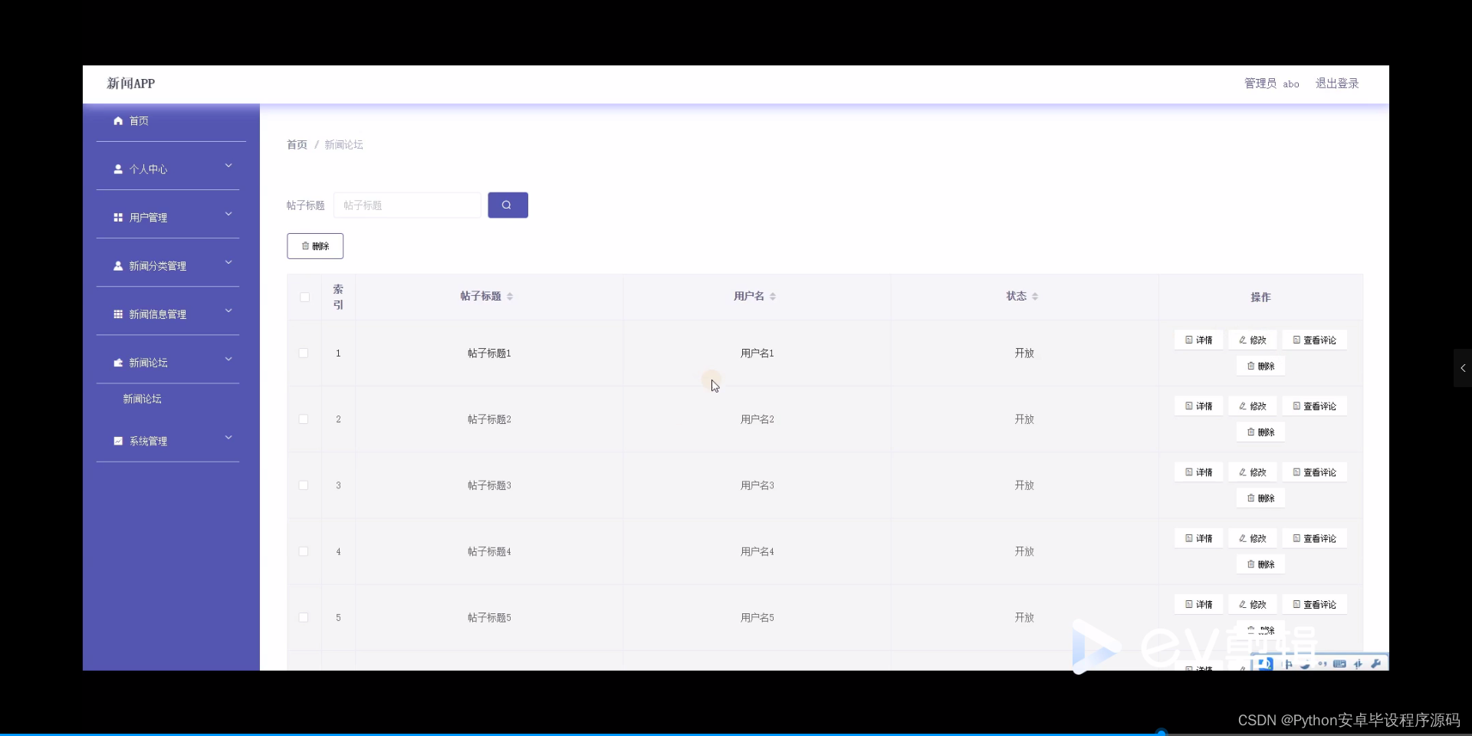This screenshot has height=736, width=1472.
Task: Collapse the 新闻论坛 sidebar section
Action: coord(228,359)
